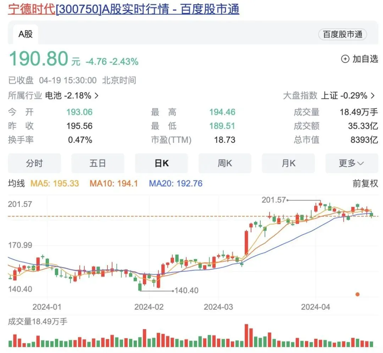Switch to the 周K chart tab

coord(225,163)
